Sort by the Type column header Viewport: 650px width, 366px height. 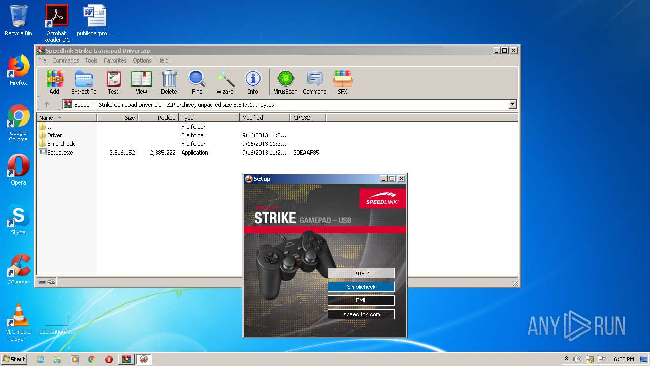(x=209, y=117)
